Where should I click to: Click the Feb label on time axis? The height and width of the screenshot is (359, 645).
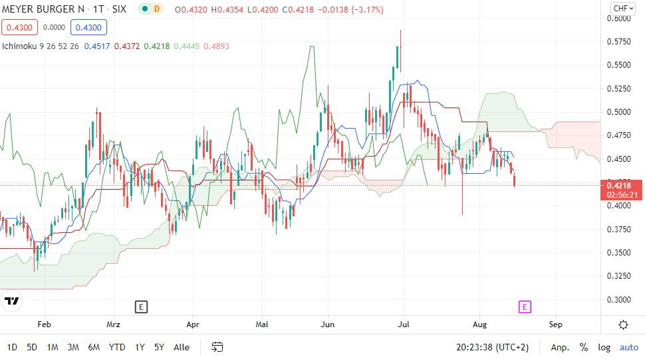[x=44, y=324]
